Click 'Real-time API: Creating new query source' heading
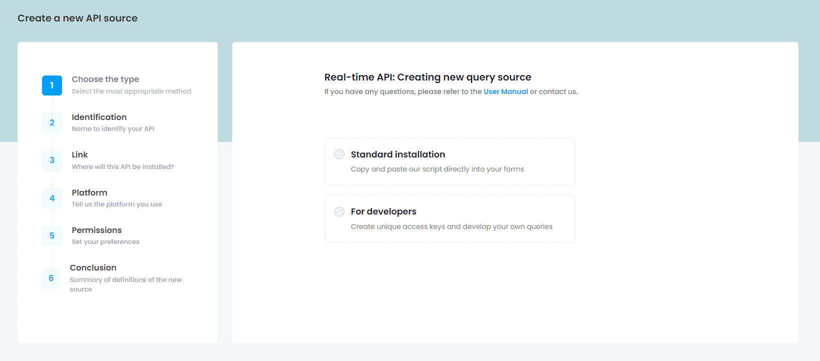The height and width of the screenshot is (361, 820). point(428,77)
